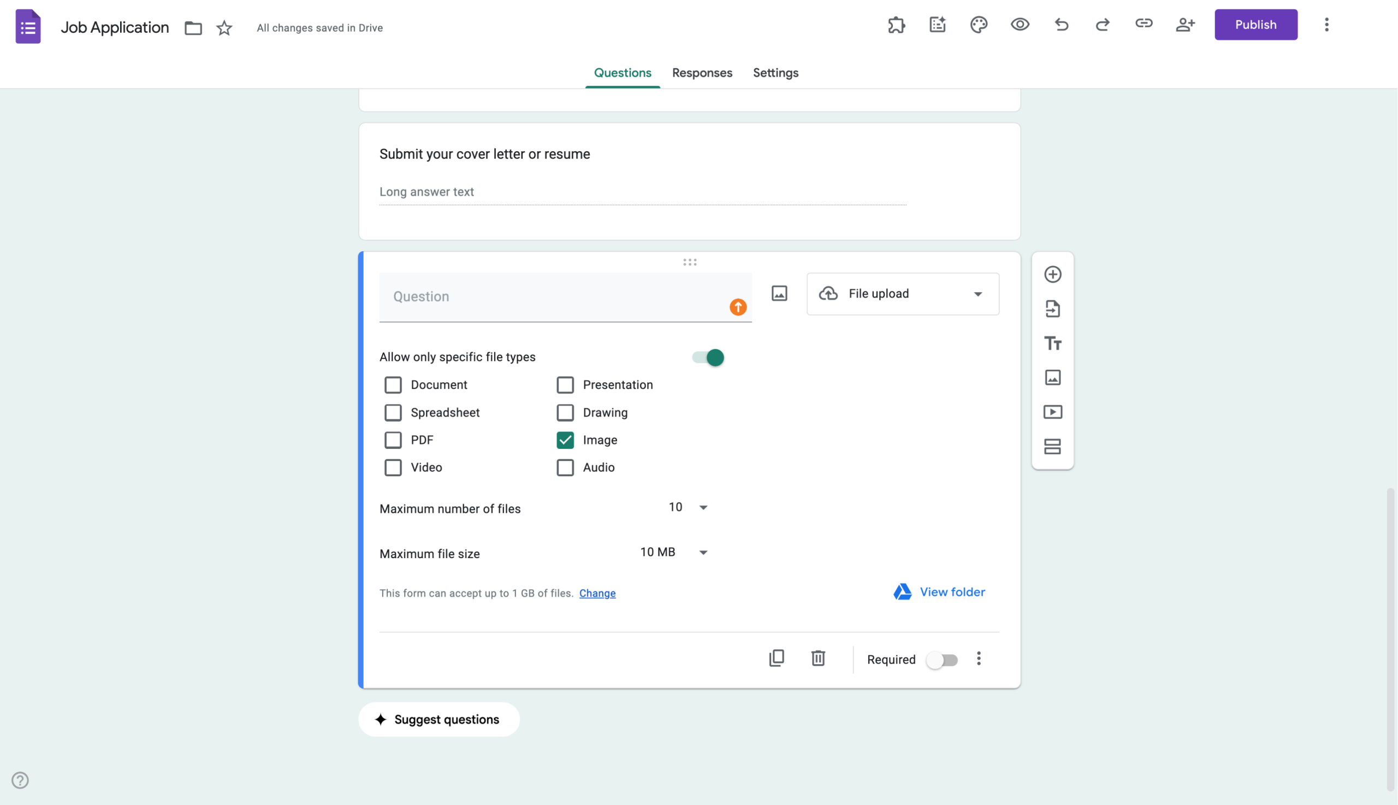The height and width of the screenshot is (805, 1398).
Task: Import questions from another form
Action: point(1052,309)
